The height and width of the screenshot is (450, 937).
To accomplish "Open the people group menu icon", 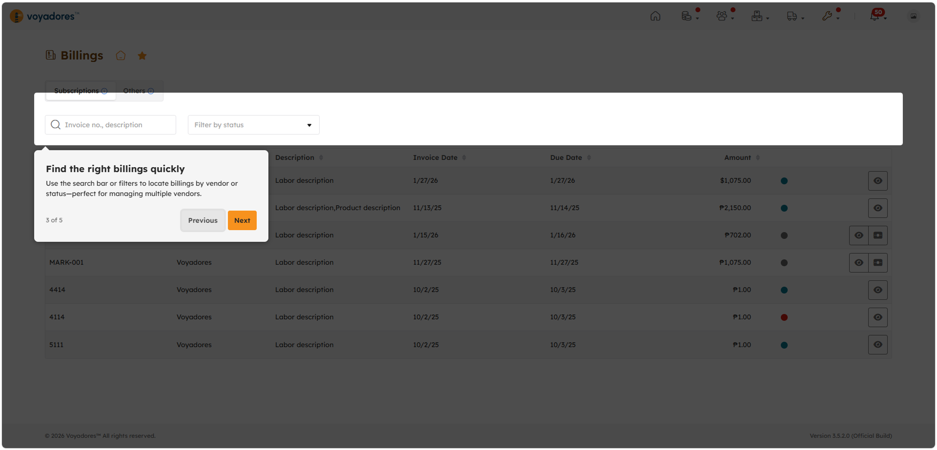I will pyautogui.click(x=722, y=16).
